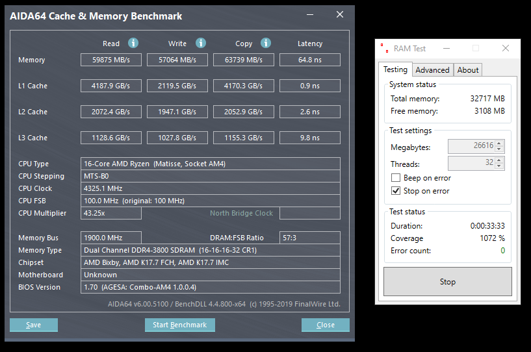The image size is (531, 352).
Task: Select L2 Cache Read 2072.4 GB/s
Action: coord(111,112)
